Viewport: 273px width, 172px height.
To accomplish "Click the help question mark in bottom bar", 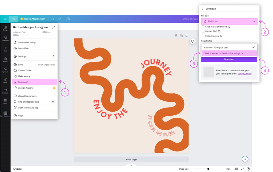I will click(248, 169).
